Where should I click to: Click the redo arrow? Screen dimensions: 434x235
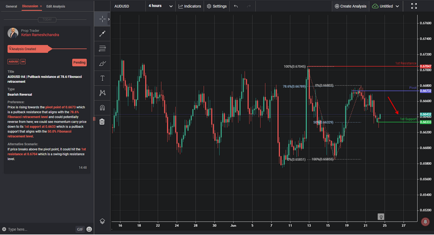249,6
